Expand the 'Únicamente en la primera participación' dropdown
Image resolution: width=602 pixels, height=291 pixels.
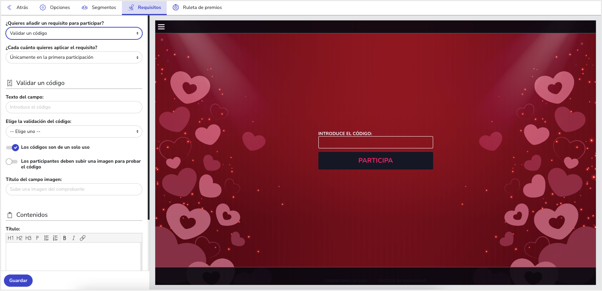tap(74, 57)
